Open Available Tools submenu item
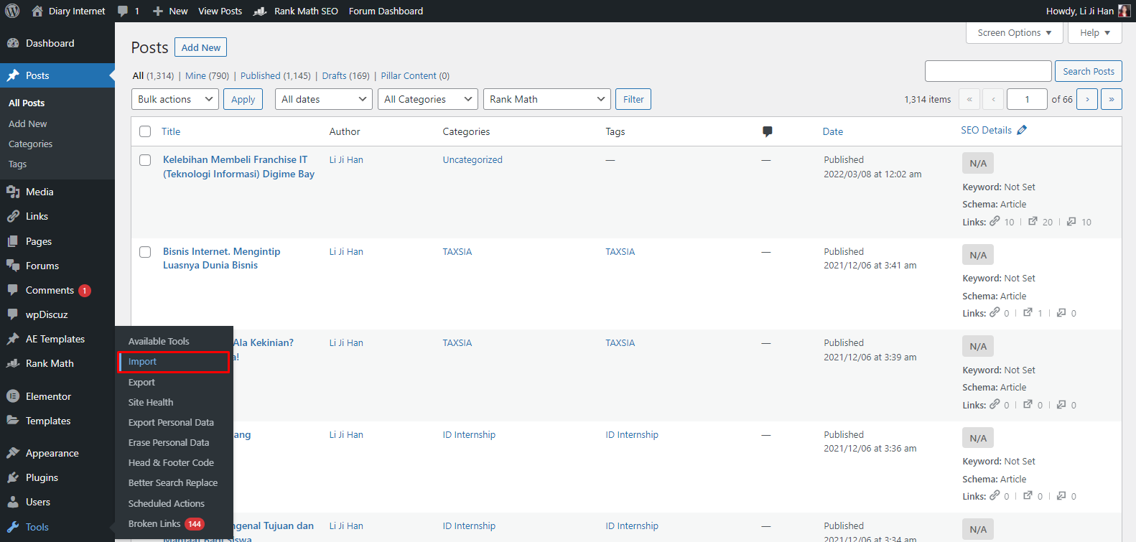 (159, 341)
